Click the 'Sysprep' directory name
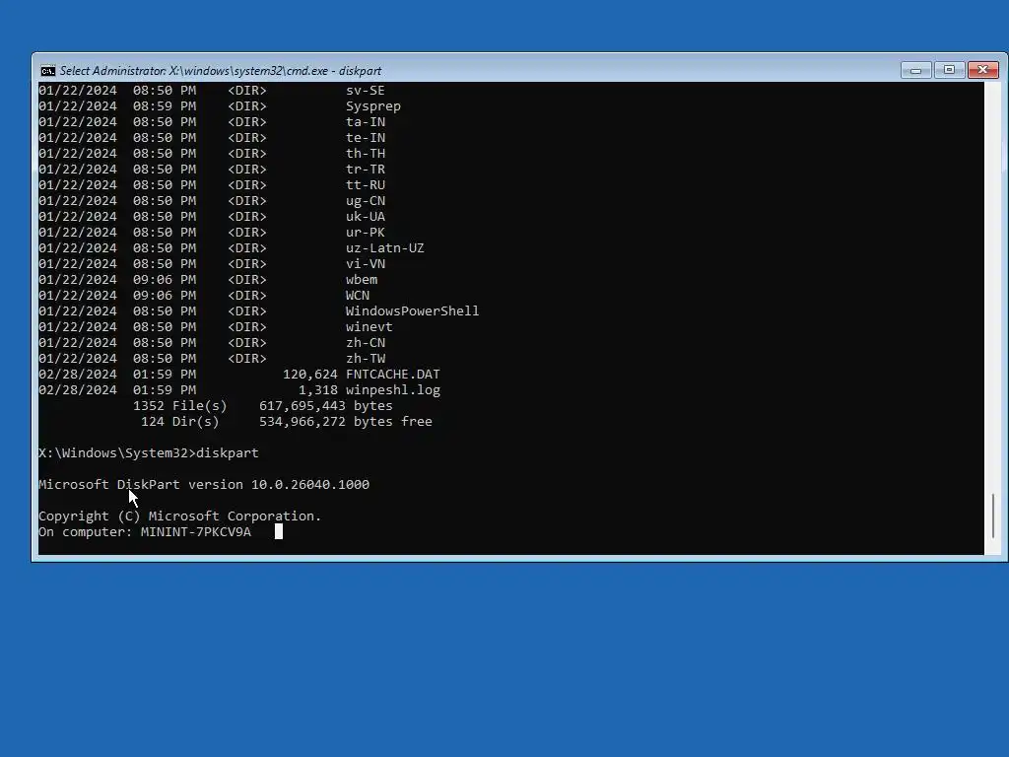The width and height of the screenshot is (1009, 757). click(373, 106)
